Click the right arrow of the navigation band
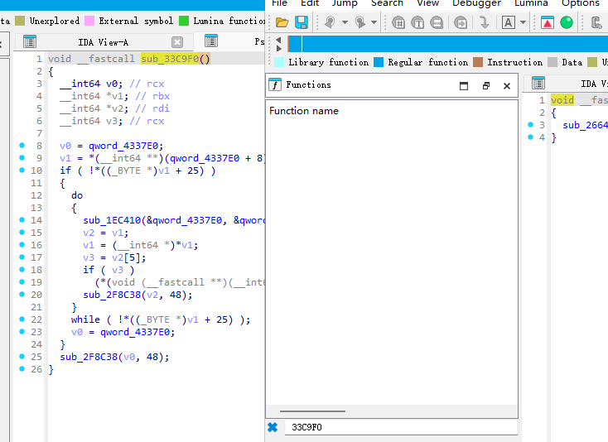Viewport: 608px width, 442px height. pyautogui.click(x=278, y=49)
